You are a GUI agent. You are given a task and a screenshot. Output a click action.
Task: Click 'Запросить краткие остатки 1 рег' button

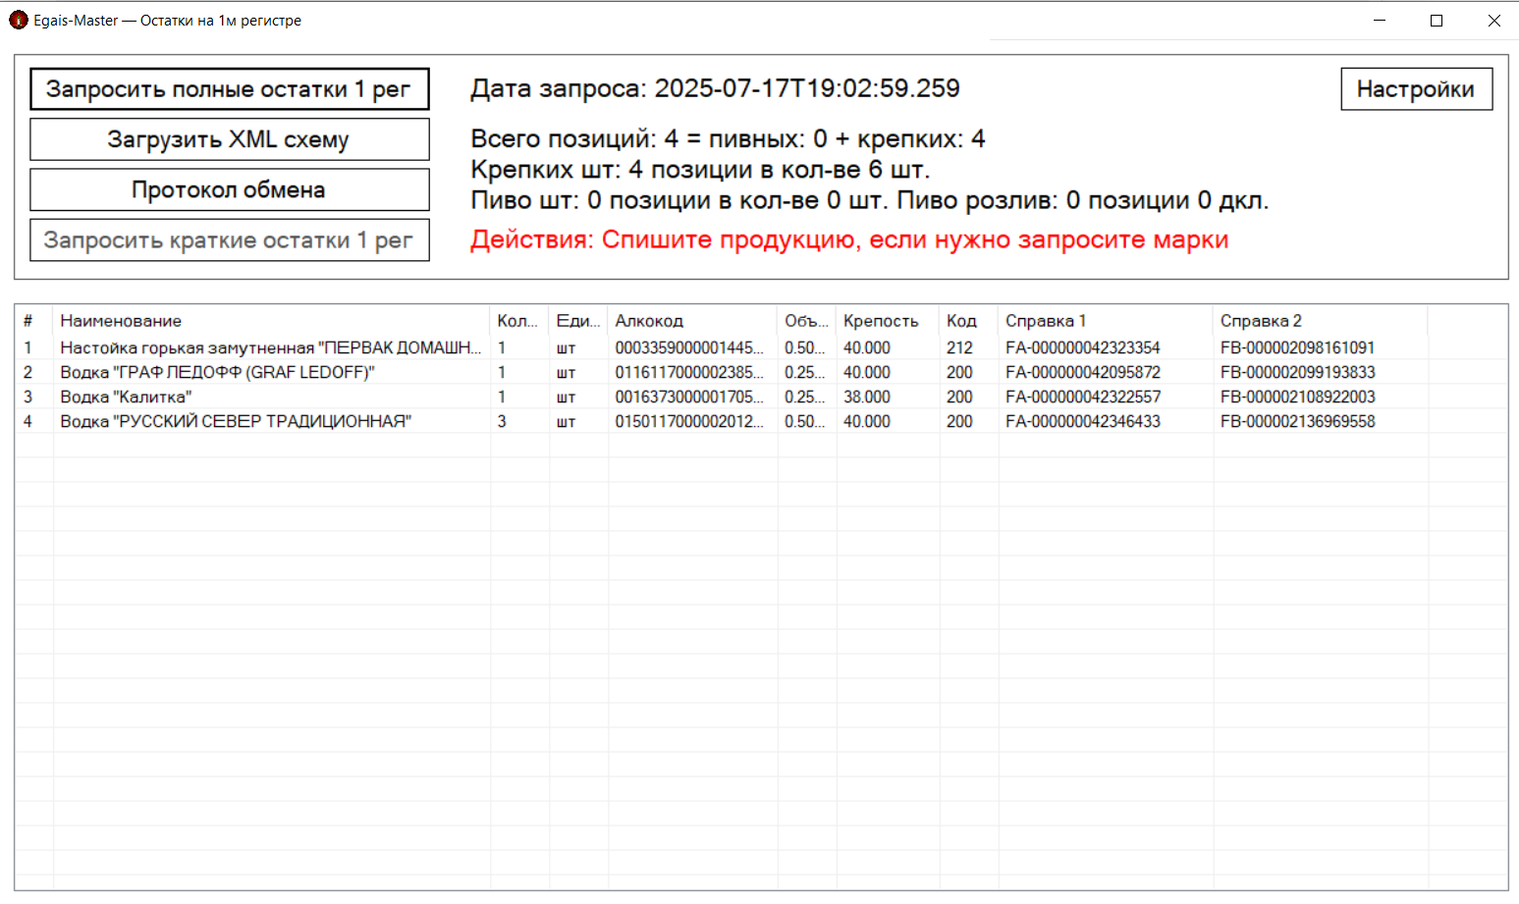pos(229,240)
